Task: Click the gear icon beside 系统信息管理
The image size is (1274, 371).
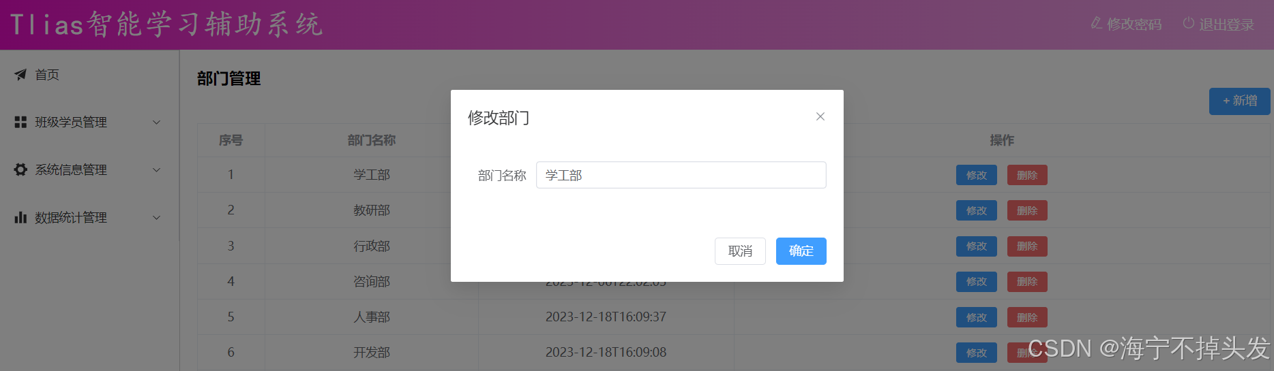Action: pyautogui.click(x=20, y=170)
